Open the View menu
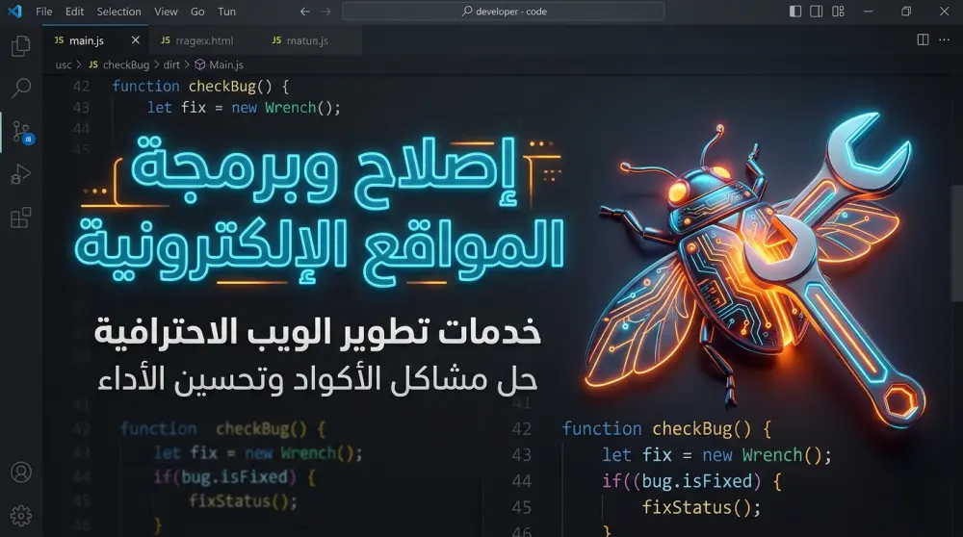 tap(166, 11)
